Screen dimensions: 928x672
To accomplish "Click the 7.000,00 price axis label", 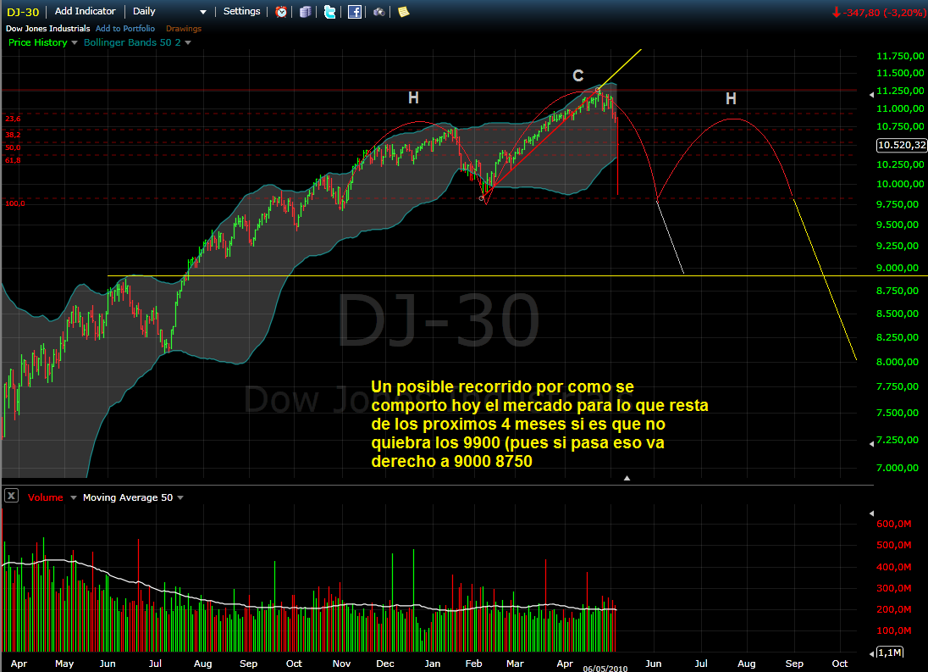I will coord(898,468).
